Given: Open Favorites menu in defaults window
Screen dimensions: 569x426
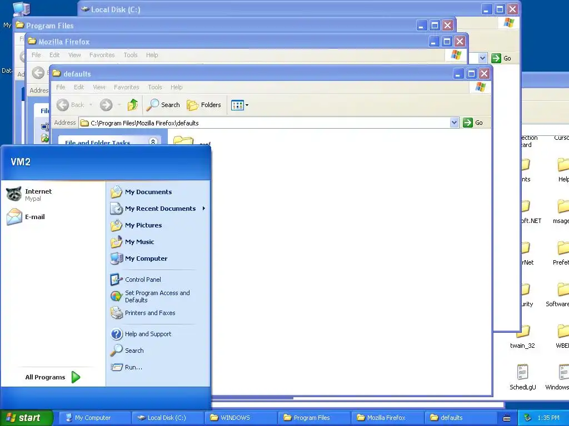Looking at the screenshot, I should (x=126, y=87).
